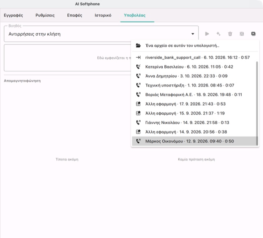The height and width of the screenshot is (238, 263).
Task: Expand the Βοηθός assistant dropdown arrow
Action: click(193, 34)
